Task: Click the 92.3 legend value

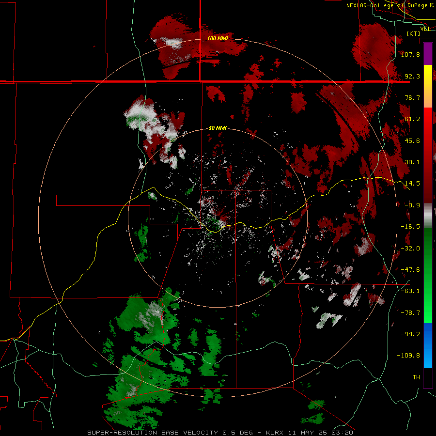Action: [412, 76]
